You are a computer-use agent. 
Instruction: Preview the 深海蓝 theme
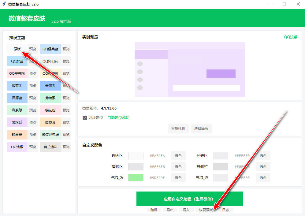click(33, 98)
